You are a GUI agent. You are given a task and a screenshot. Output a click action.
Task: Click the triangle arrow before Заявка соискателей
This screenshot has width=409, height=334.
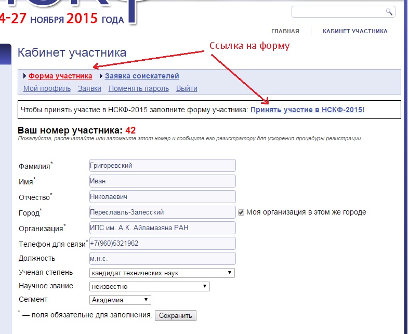pyautogui.click(x=101, y=77)
